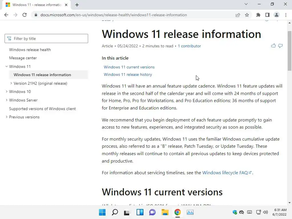Click the 'In this article' label
The height and width of the screenshot is (219, 292).
tap(115, 58)
